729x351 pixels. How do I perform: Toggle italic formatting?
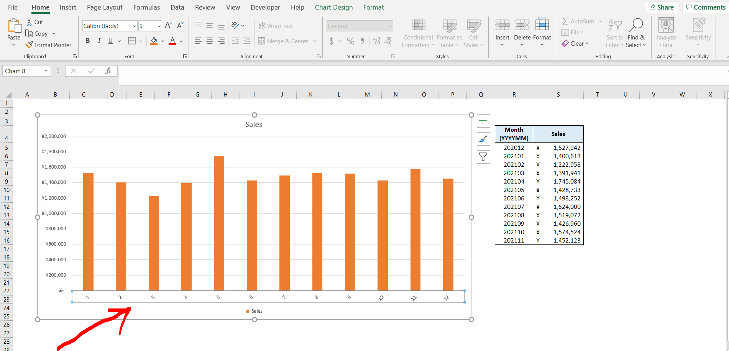pos(99,41)
